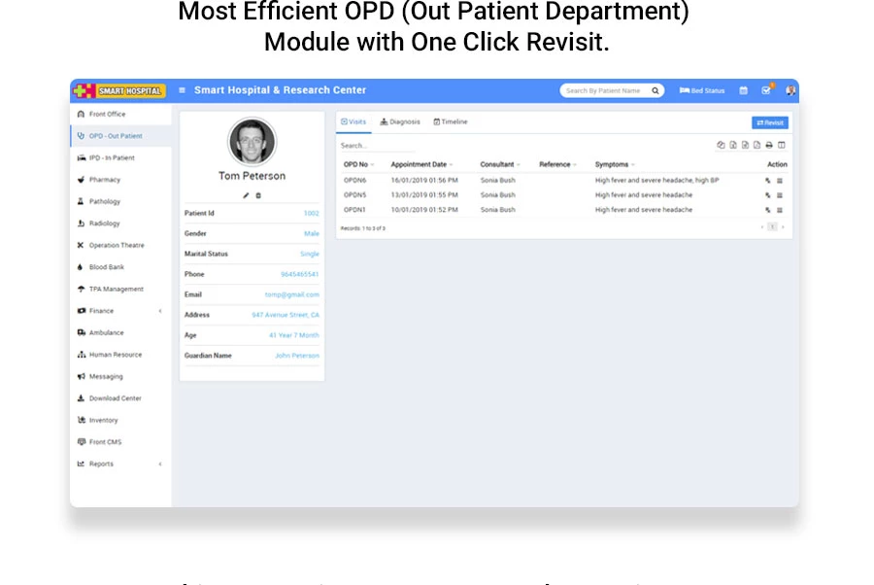Screen dimensions: 874x585
Task: Click the blue Revisit button
Action: 770,122
